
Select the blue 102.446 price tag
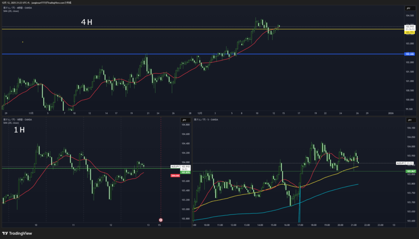click(410, 54)
